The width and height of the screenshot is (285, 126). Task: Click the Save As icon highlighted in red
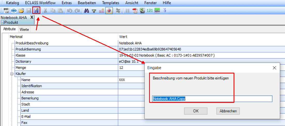36,11
